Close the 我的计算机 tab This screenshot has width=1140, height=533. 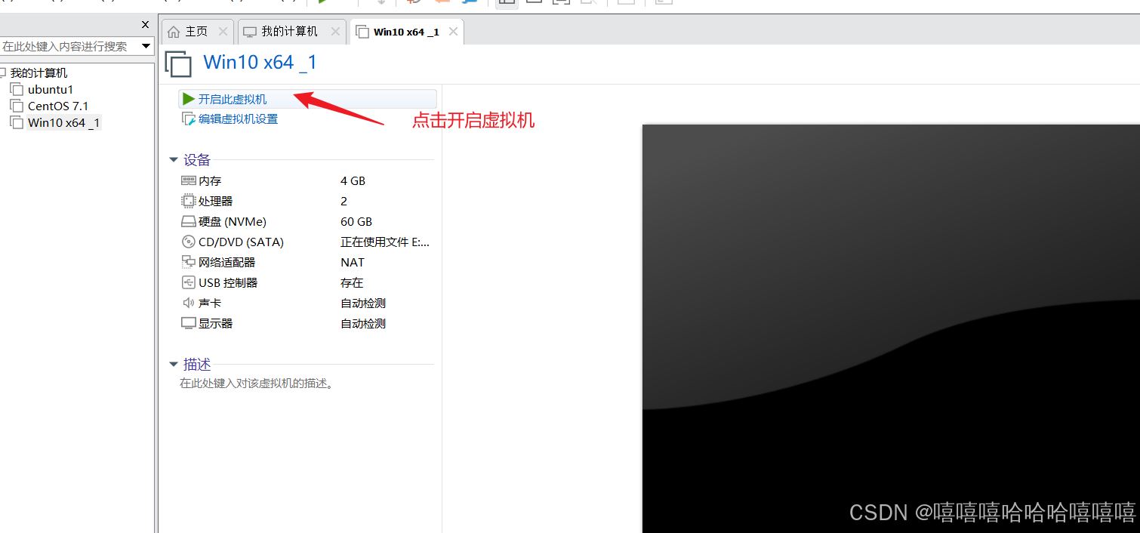tap(336, 32)
